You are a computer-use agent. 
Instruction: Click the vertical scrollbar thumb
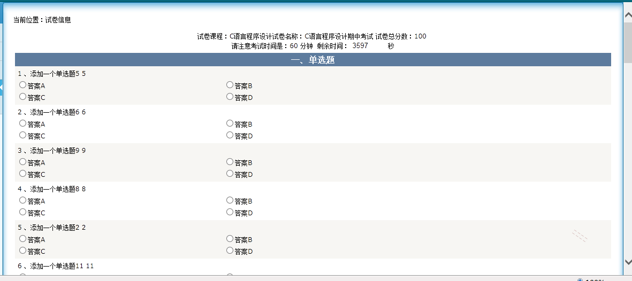(x=628, y=43)
